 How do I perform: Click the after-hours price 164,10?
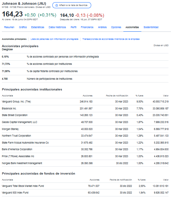point(67,15)
